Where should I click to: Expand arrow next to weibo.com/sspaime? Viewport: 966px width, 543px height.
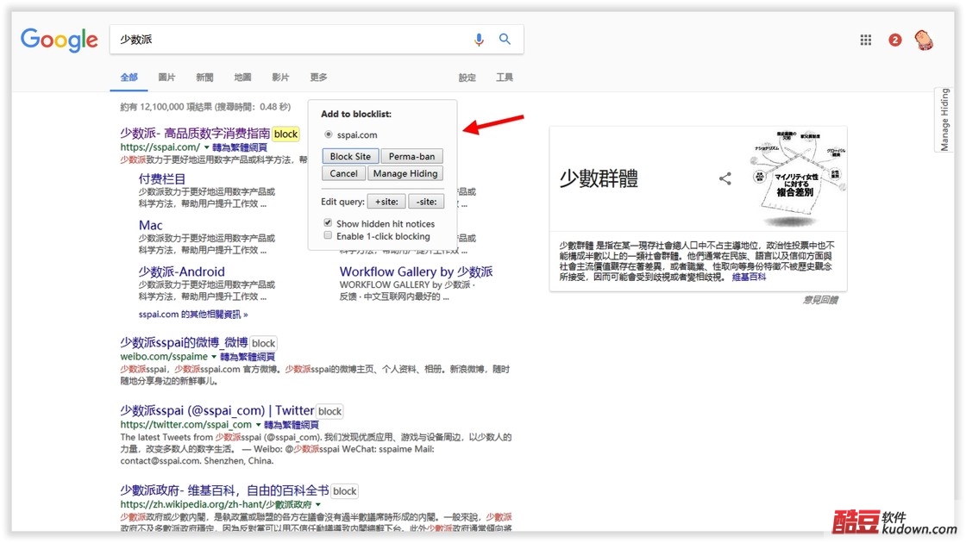coord(214,357)
